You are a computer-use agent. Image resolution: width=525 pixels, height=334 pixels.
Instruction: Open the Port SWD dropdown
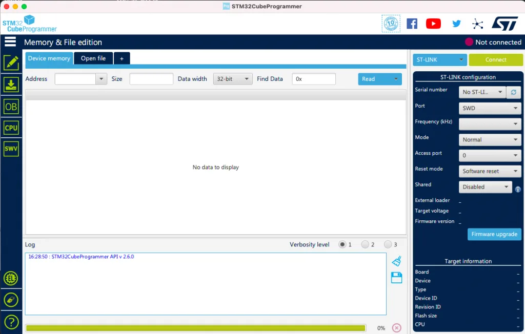(x=490, y=108)
